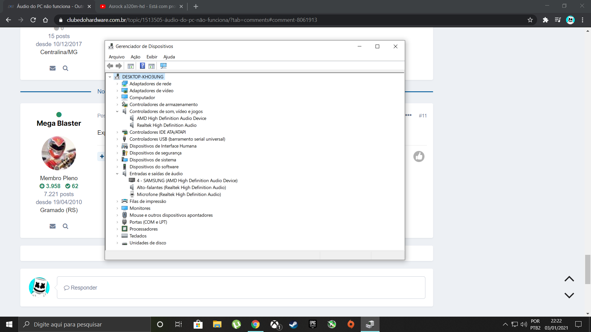Select the 4 - SAMSUNG audio output entry
The width and height of the screenshot is (591, 332).
(x=187, y=180)
